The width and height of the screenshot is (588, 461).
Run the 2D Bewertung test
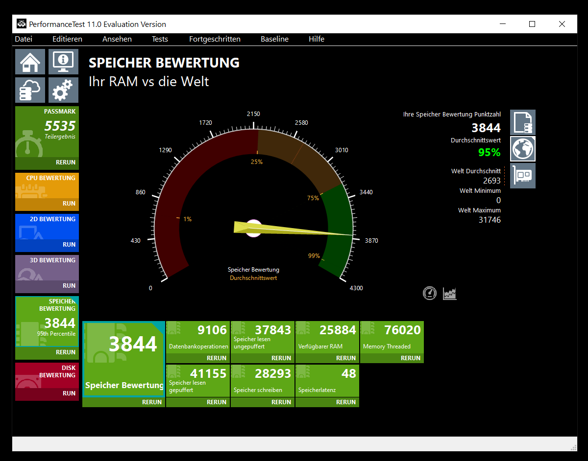(47, 245)
